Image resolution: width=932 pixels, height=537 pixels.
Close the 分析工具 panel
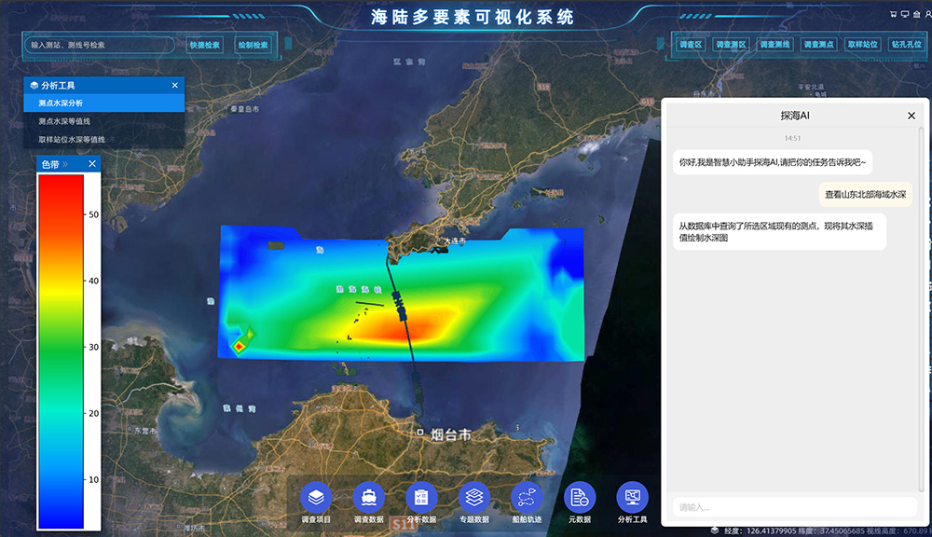(175, 85)
